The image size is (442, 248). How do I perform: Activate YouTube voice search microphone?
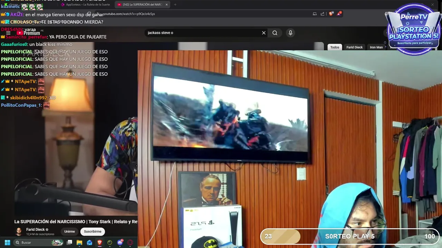pyautogui.click(x=290, y=33)
